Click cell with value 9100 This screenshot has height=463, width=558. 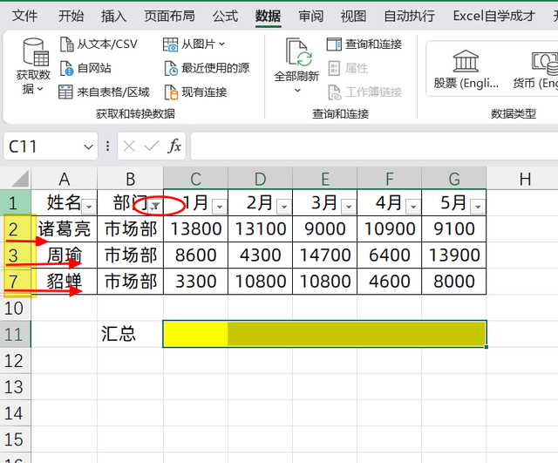coord(454,228)
